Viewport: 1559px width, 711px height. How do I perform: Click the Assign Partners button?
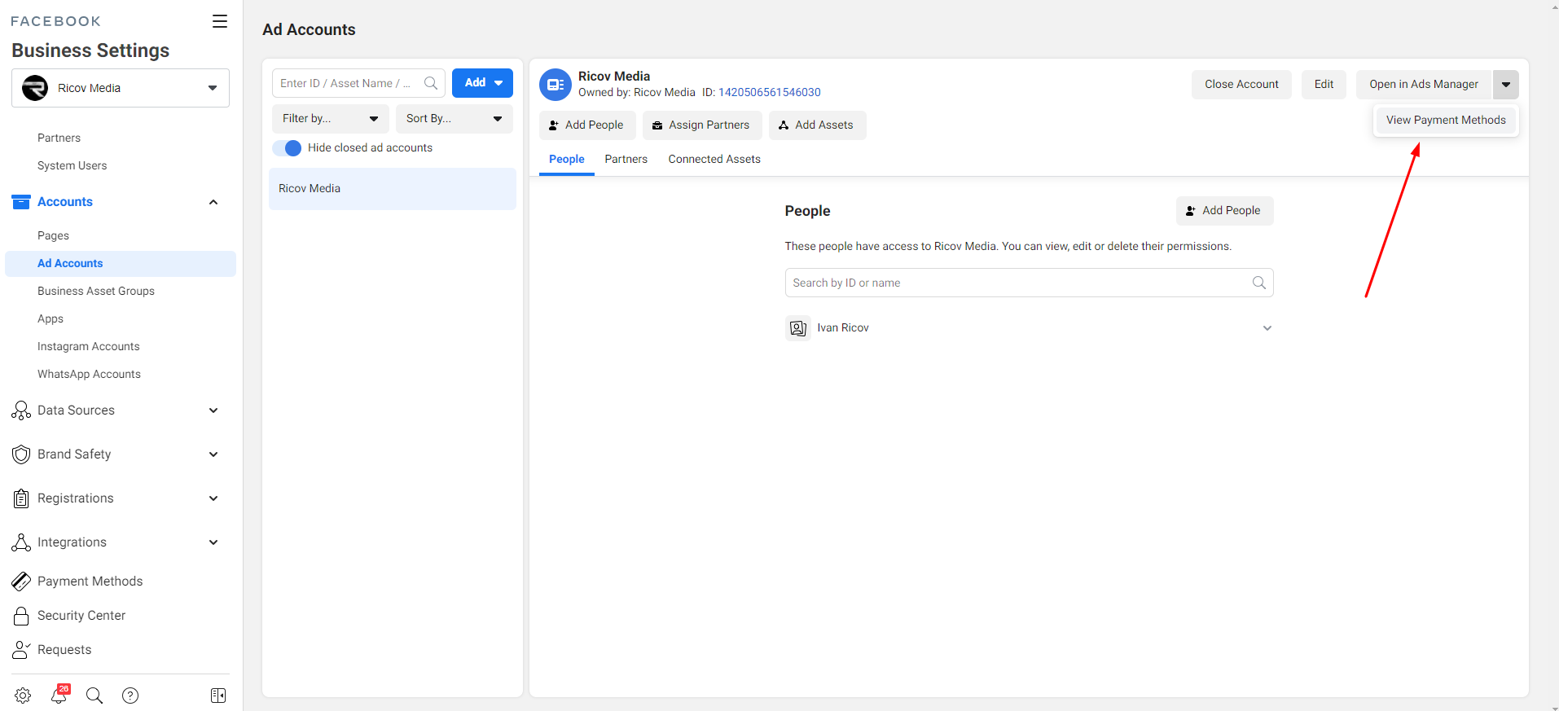pyautogui.click(x=700, y=125)
